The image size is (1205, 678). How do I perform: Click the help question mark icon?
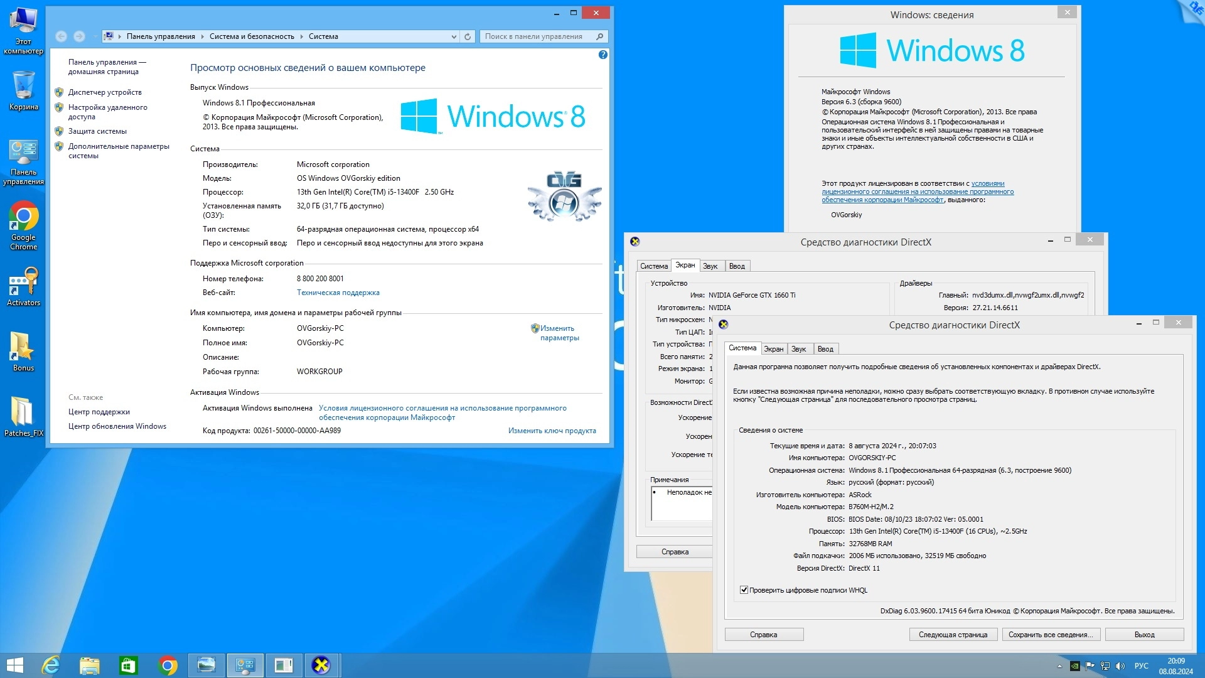602,55
